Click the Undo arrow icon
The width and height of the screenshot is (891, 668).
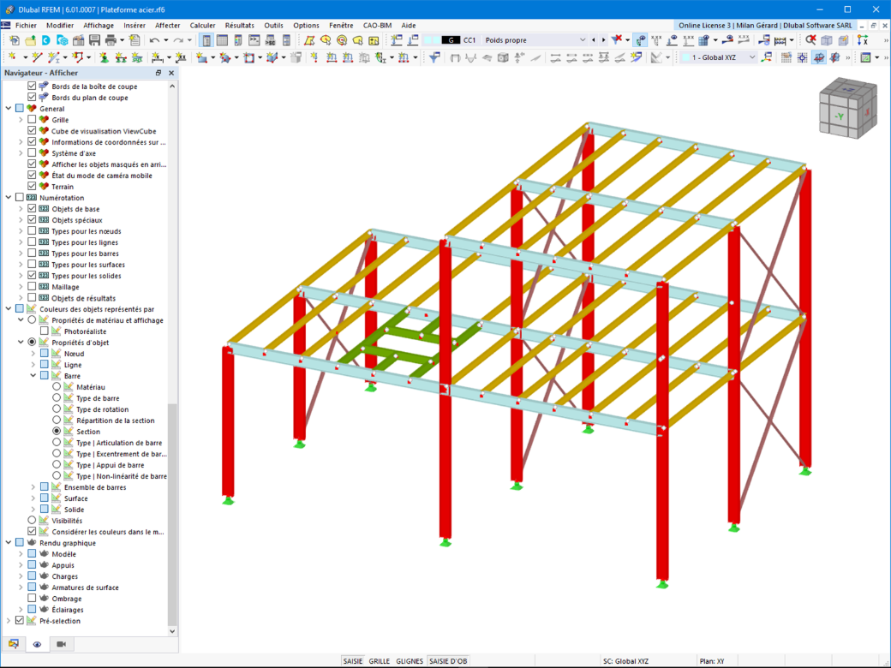154,40
